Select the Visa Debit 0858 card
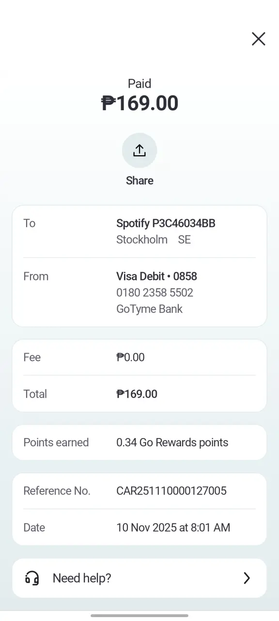 156,277
